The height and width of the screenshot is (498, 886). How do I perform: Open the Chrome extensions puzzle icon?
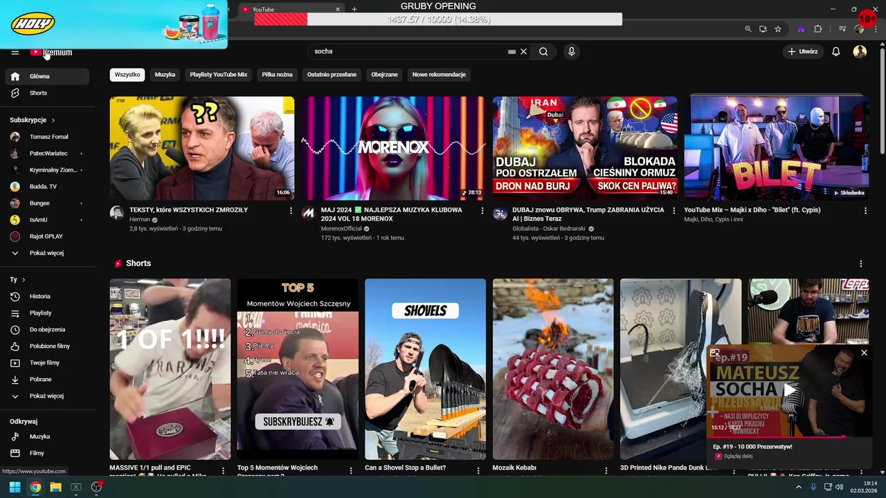coord(817,29)
